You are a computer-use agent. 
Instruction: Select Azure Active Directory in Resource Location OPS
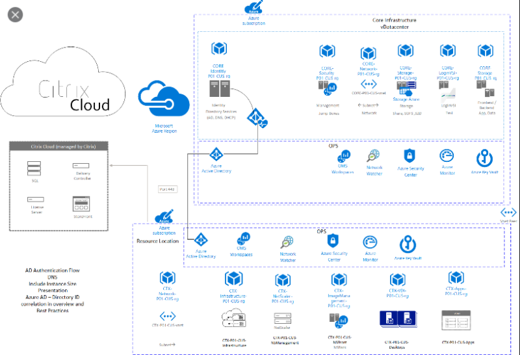(x=201, y=239)
